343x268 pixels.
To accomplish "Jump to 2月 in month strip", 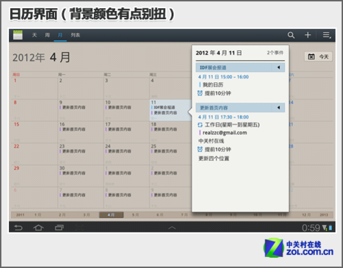I will 62,215.
